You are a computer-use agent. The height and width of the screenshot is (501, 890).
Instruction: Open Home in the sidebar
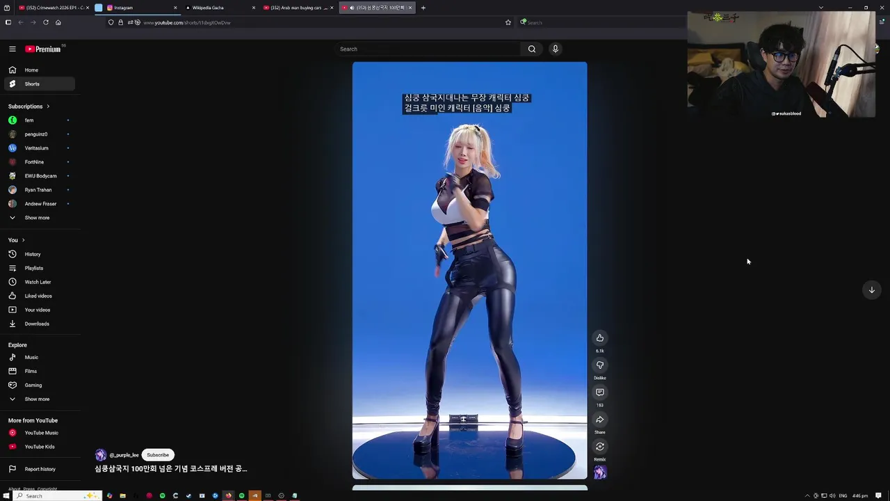point(38,70)
